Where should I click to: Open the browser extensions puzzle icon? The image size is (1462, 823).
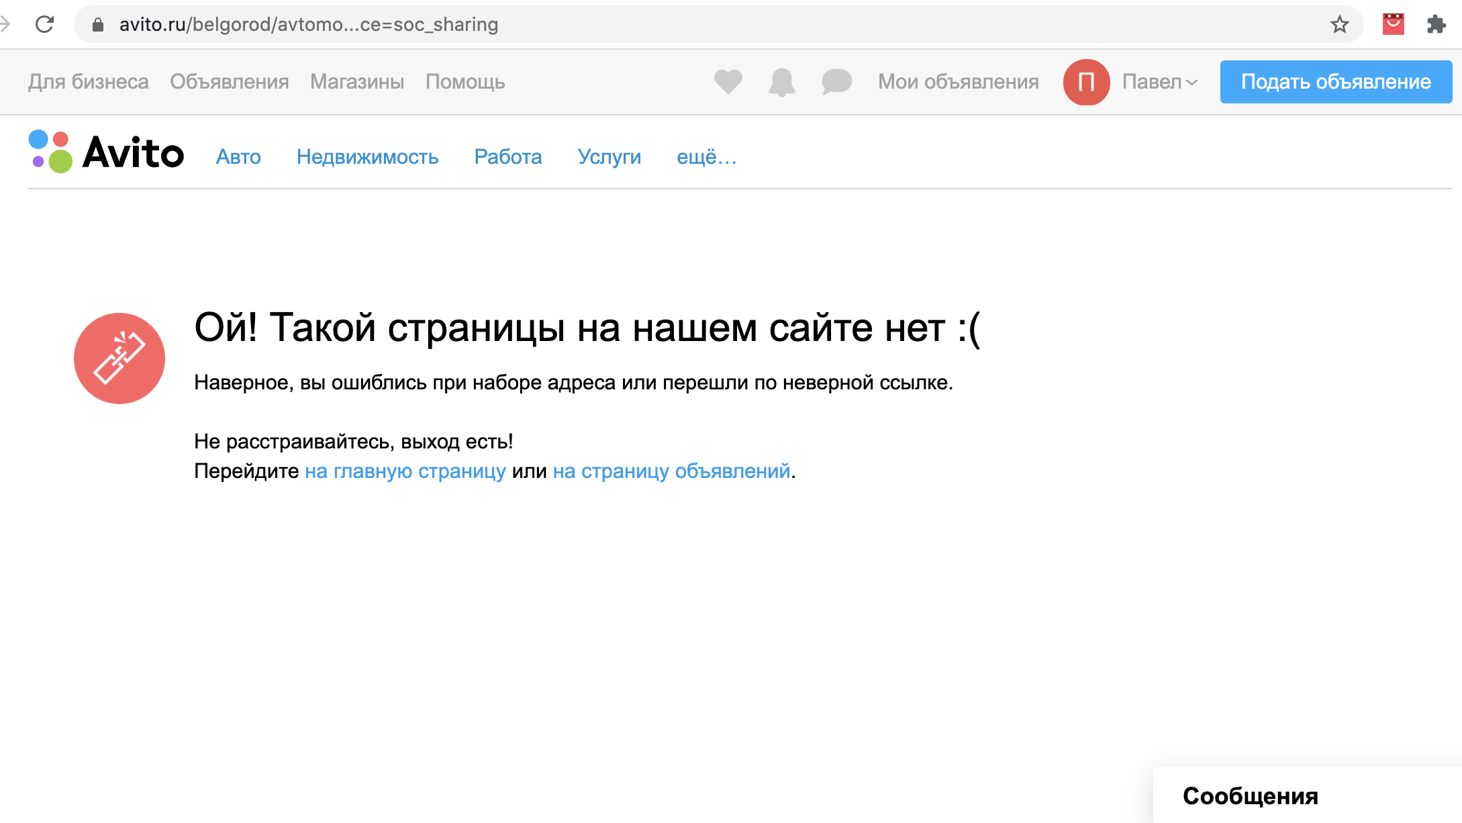point(1436,25)
